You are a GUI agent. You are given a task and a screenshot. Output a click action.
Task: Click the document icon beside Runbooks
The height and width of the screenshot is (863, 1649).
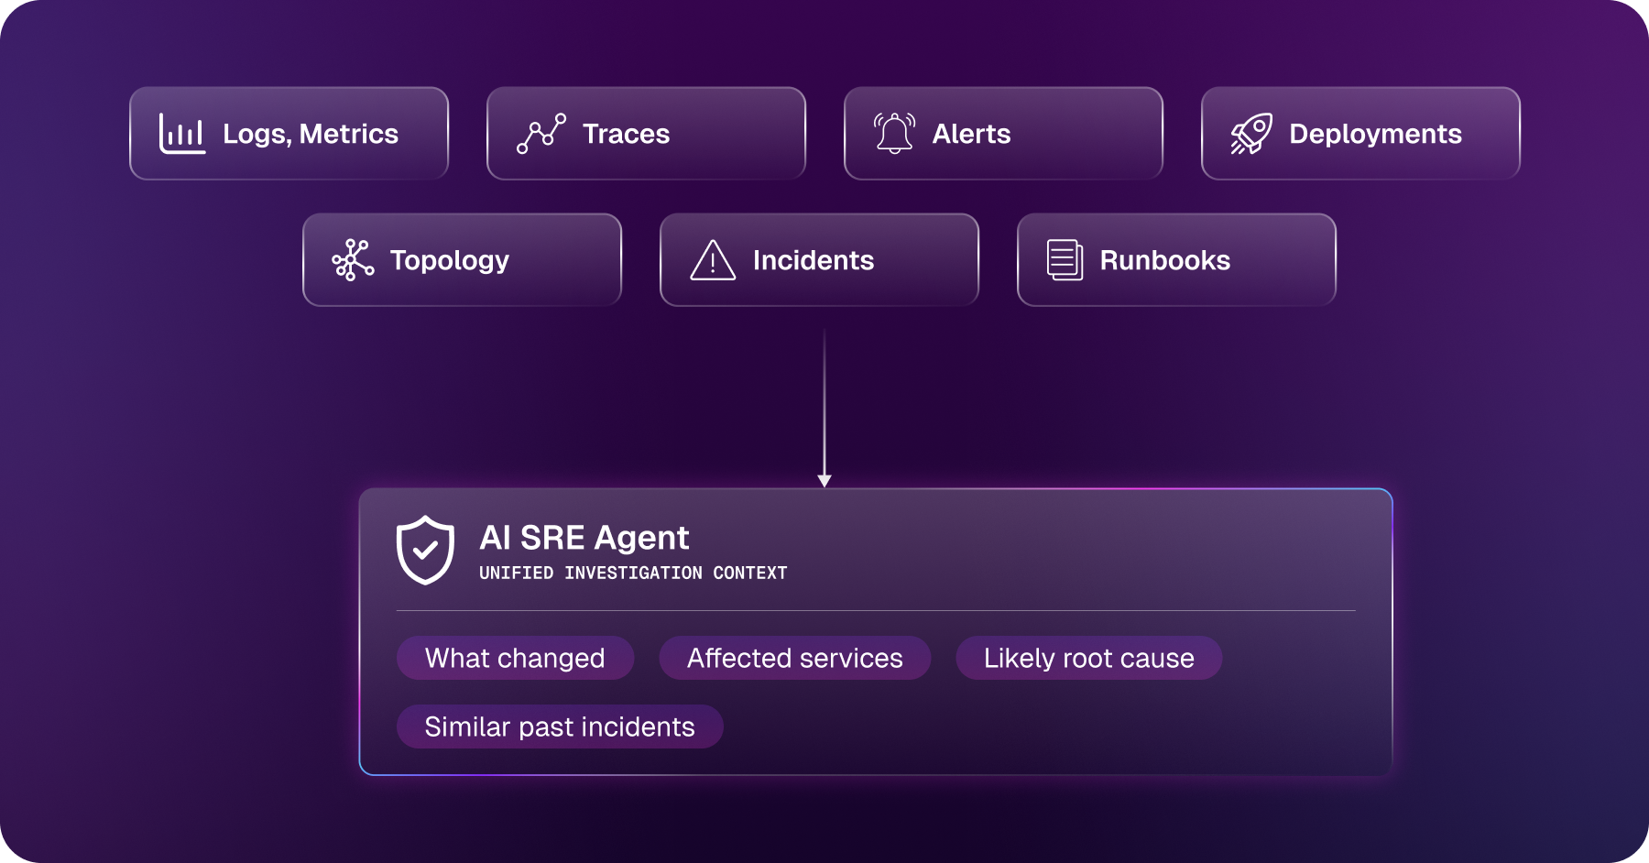(x=1065, y=260)
